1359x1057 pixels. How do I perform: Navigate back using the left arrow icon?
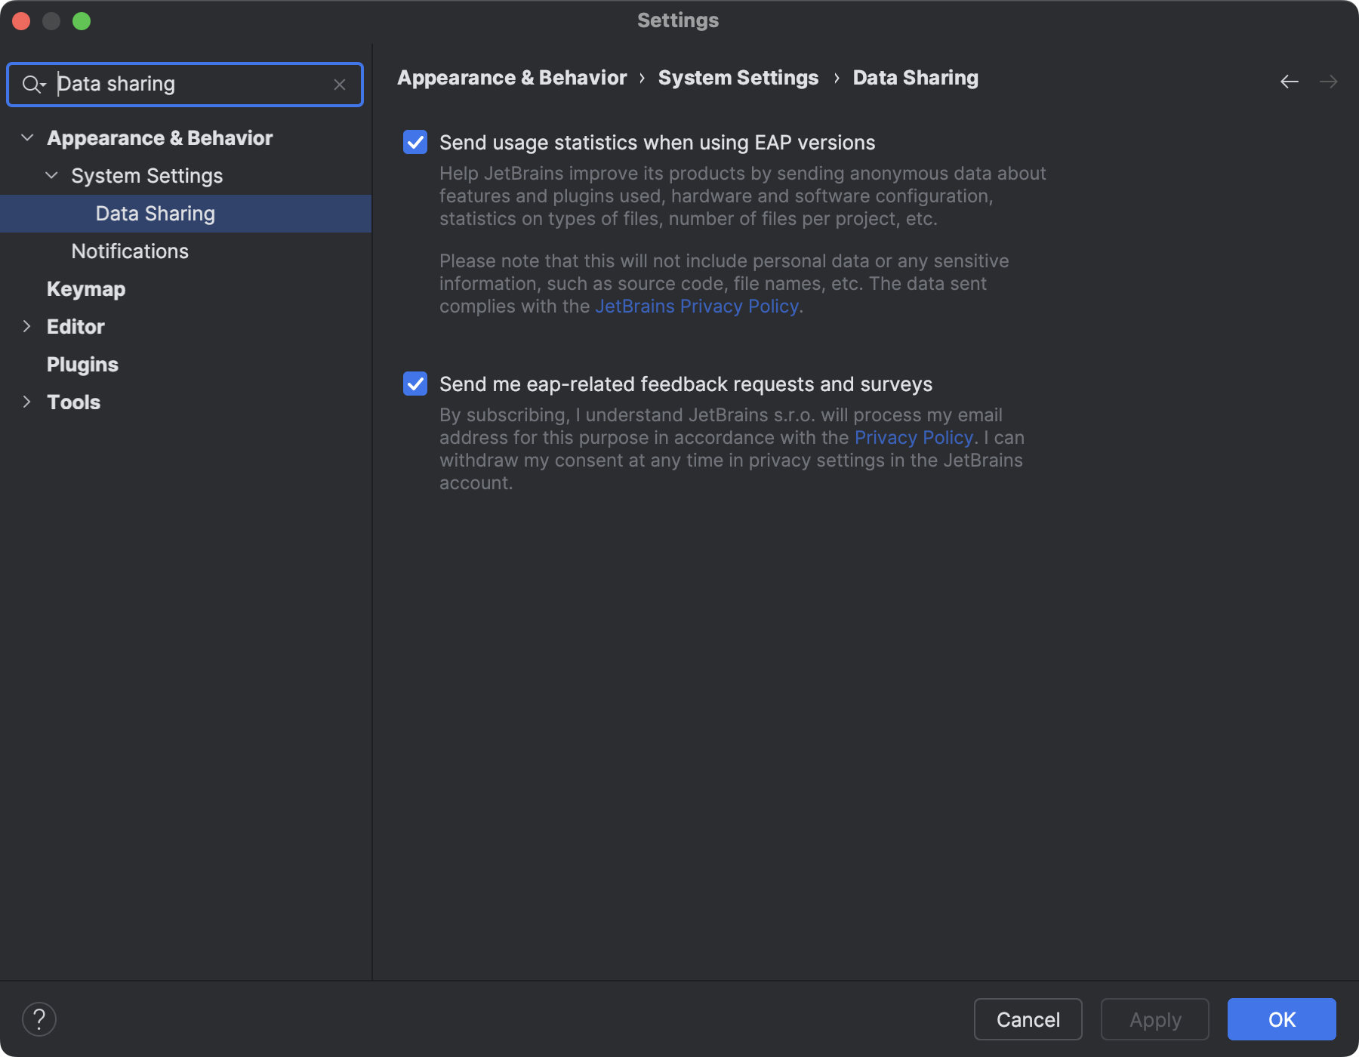[x=1289, y=82]
